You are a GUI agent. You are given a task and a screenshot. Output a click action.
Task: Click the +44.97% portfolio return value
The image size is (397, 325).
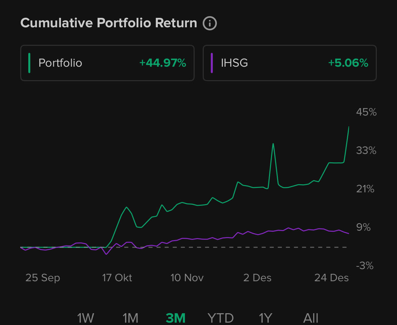(163, 63)
